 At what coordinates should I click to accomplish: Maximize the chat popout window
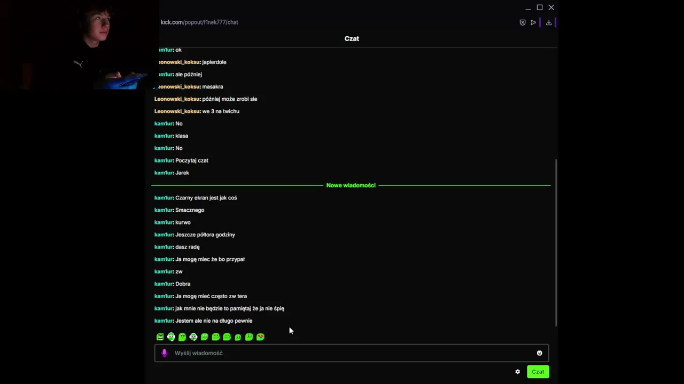540,7
